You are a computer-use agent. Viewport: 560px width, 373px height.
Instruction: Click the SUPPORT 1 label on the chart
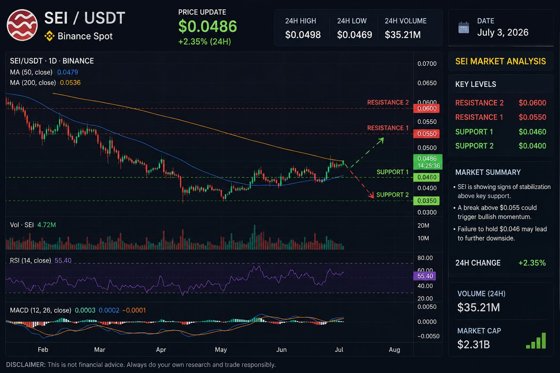click(x=393, y=172)
